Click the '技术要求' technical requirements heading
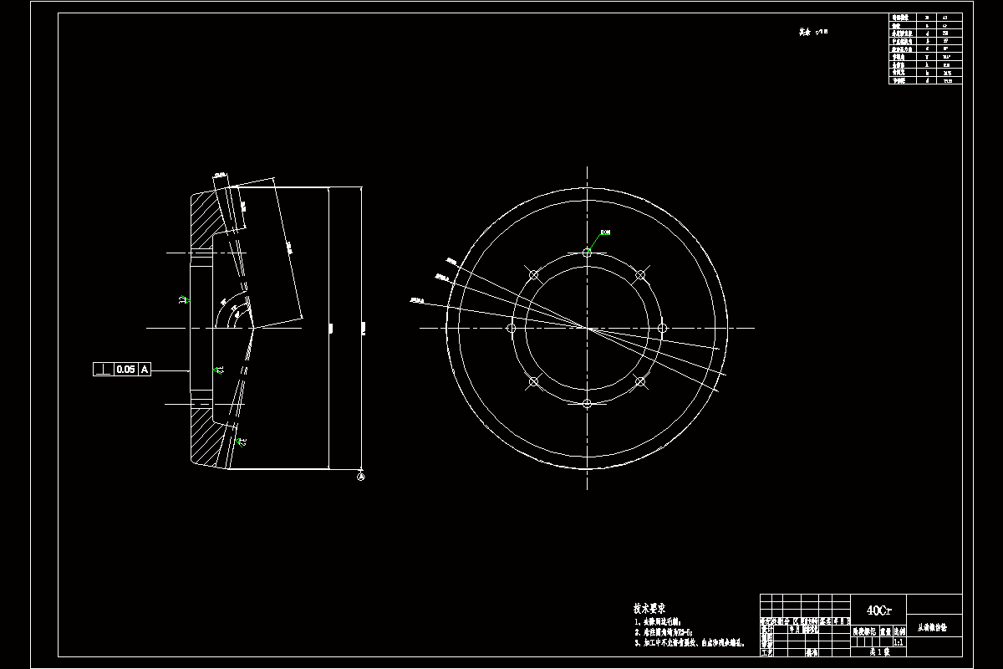1003x669 pixels. (649, 610)
